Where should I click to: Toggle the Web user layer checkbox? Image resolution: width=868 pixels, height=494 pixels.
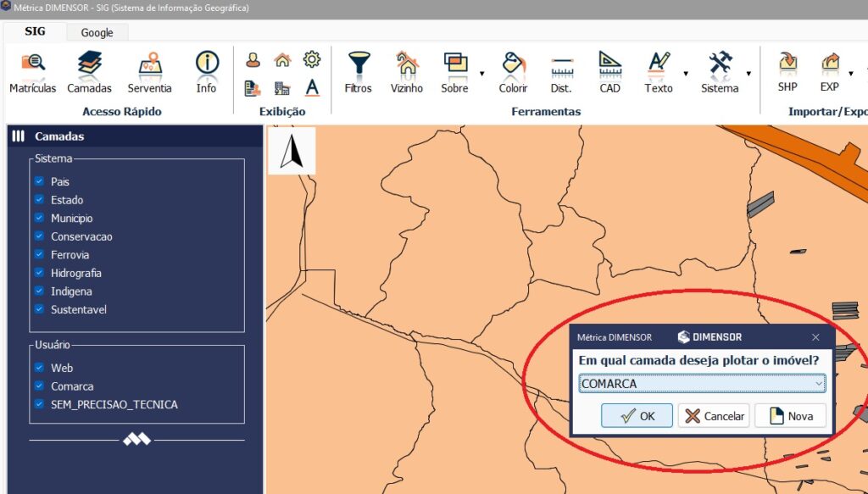click(39, 367)
